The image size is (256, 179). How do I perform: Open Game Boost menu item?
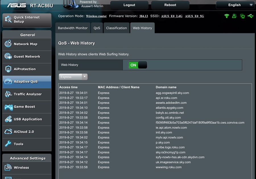click(27, 107)
